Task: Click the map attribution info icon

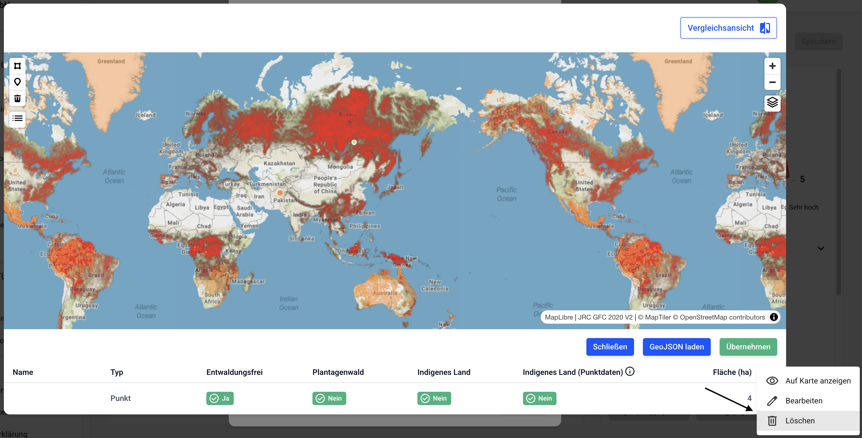Action: pyautogui.click(x=774, y=317)
